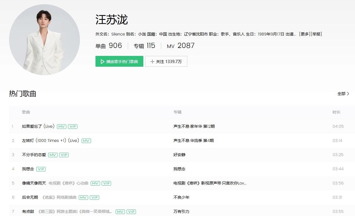Click VIP badge on 如果爱忘了 (Live)
355x216 pixels.
73,127
